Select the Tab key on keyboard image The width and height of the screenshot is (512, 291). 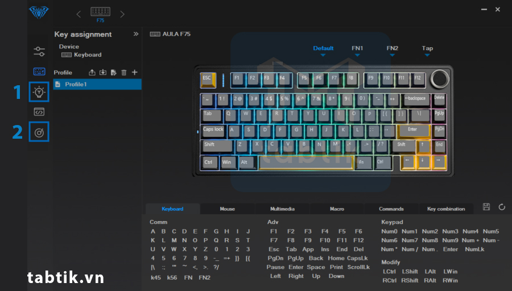coord(211,115)
